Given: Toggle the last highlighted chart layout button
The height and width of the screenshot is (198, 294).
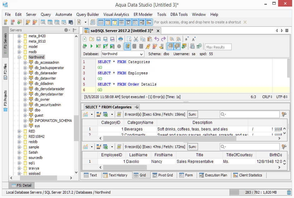Looking at the screenshot, I should tap(149, 22).
